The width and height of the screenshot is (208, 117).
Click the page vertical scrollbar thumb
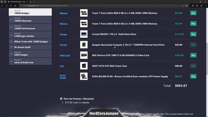(x=207, y=59)
